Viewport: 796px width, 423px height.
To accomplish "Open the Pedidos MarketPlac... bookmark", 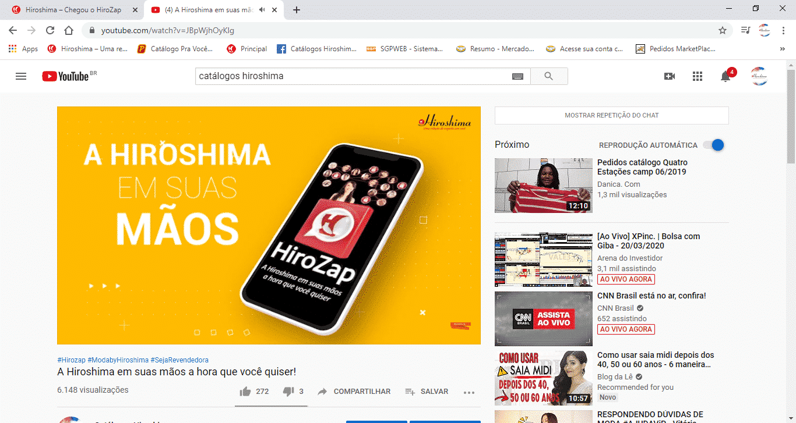I will (676, 49).
